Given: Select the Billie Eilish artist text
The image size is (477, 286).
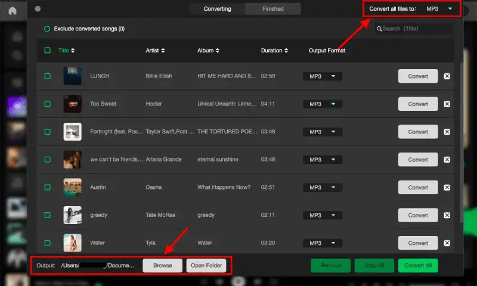Looking at the screenshot, I should [x=159, y=76].
